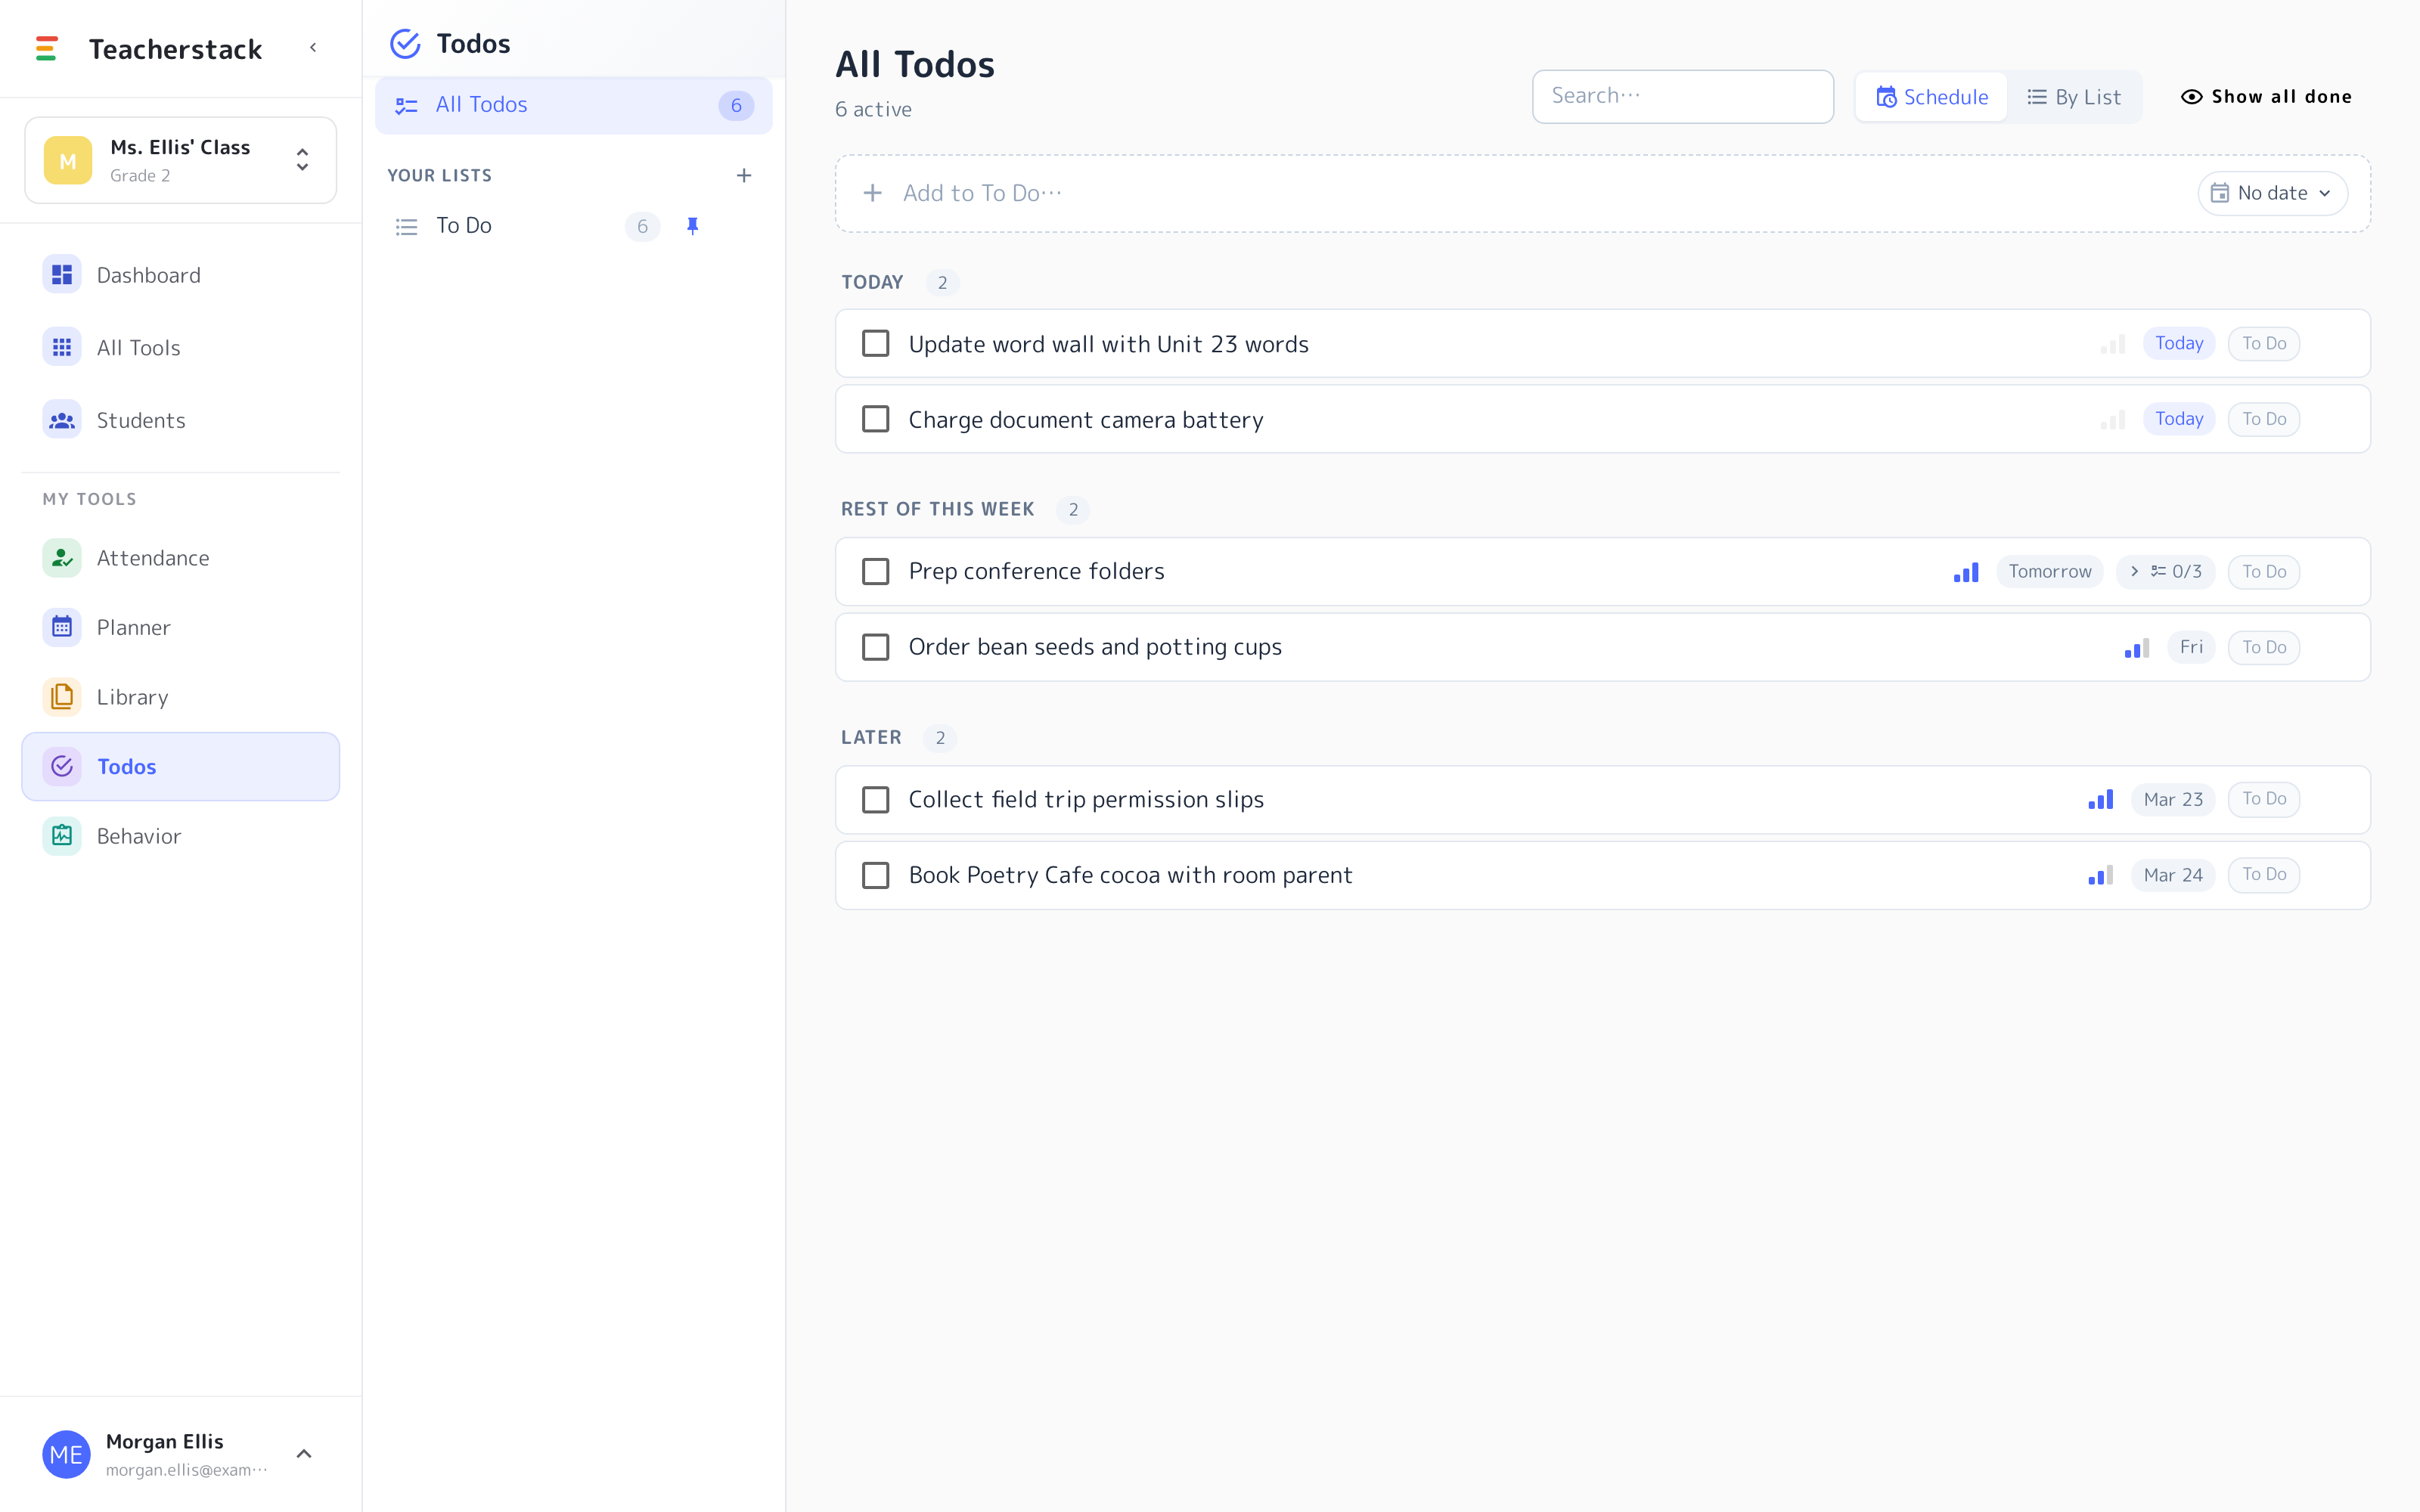This screenshot has height=1512, width=2420.
Task: Open Planner from My Tools
Action: click(180, 627)
